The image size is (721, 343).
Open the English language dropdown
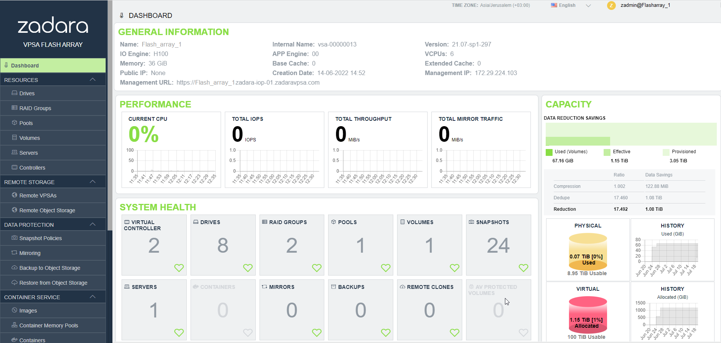570,5
